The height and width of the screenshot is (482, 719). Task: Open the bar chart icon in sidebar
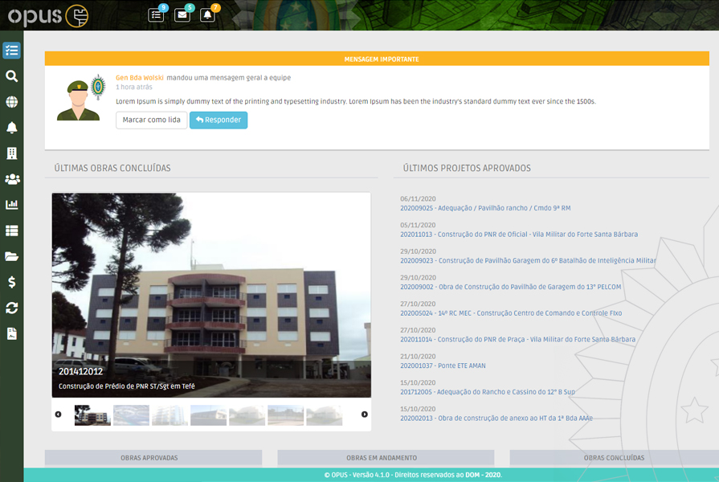coord(11,205)
